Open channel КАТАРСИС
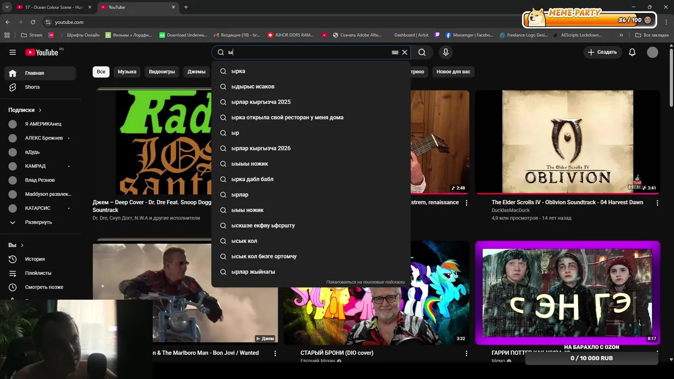The height and width of the screenshot is (379, 674). [41, 208]
